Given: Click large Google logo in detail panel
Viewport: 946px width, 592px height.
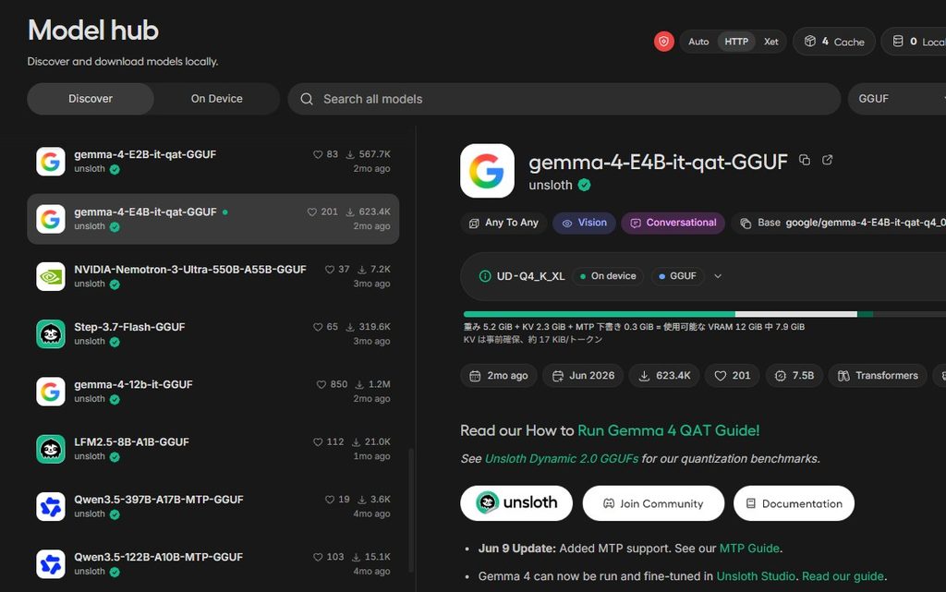Looking at the screenshot, I should [x=488, y=171].
